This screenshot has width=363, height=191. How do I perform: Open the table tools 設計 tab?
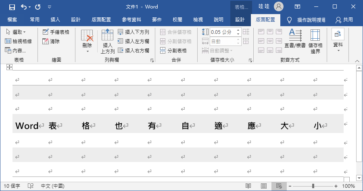[x=240, y=20]
